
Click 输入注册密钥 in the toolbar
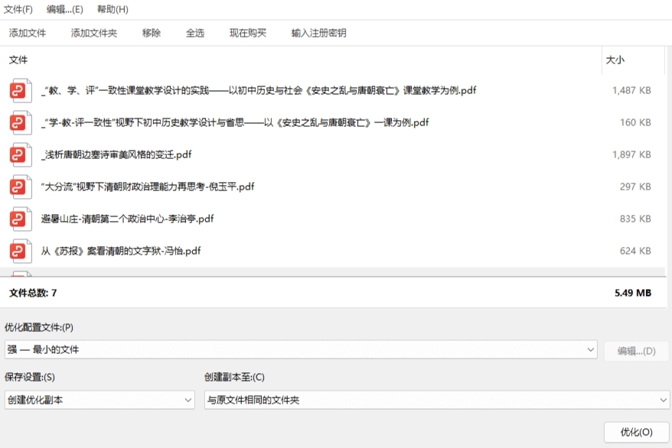tap(318, 33)
